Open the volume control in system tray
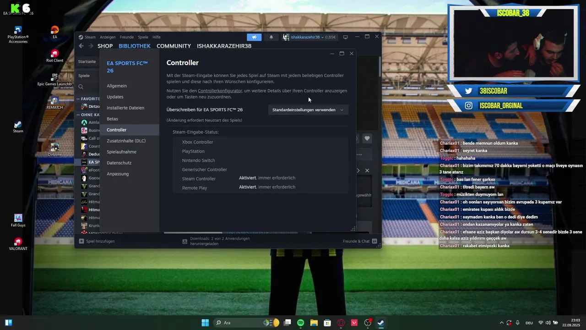The width and height of the screenshot is (586, 330). pyautogui.click(x=548, y=323)
